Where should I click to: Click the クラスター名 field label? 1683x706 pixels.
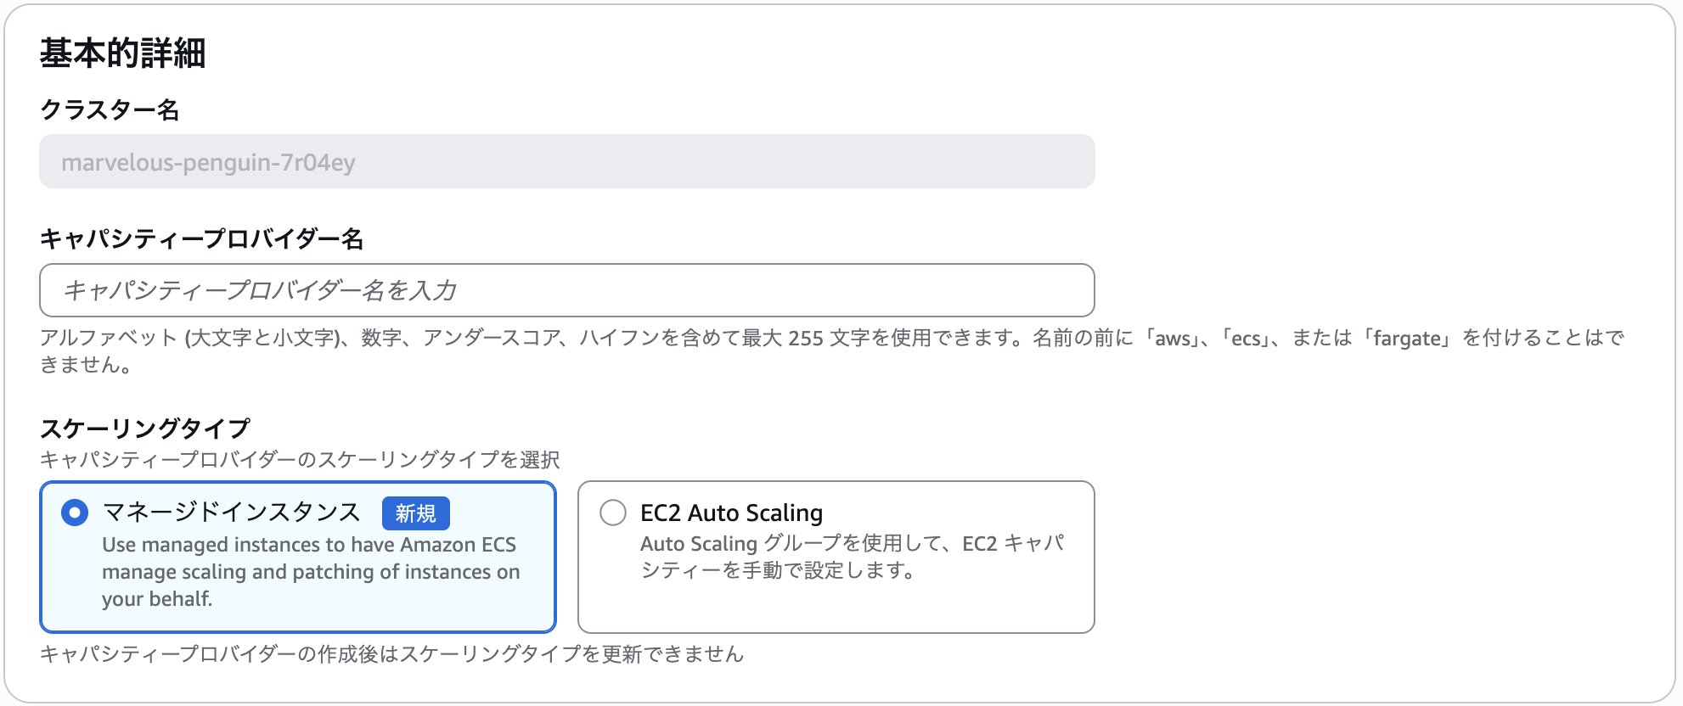point(110,110)
